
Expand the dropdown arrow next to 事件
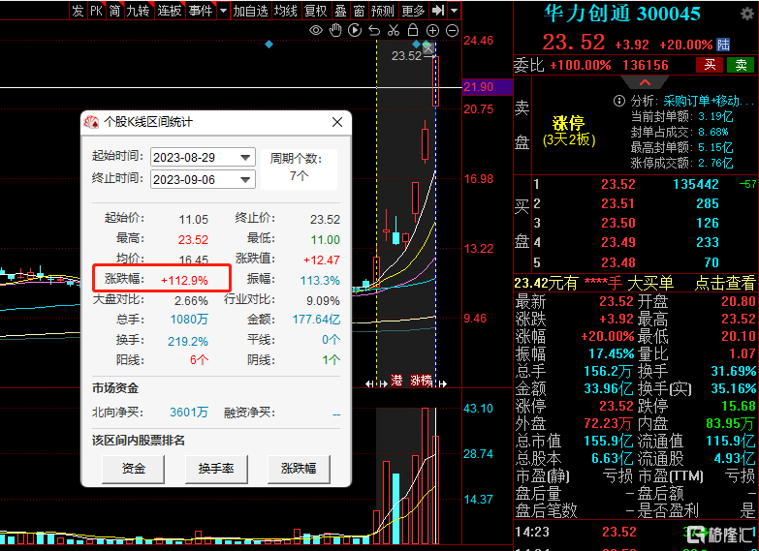pos(223,10)
